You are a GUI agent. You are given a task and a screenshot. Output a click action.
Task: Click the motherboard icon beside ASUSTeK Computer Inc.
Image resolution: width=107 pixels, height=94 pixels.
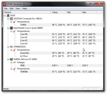pyautogui.click(x=11, y=19)
